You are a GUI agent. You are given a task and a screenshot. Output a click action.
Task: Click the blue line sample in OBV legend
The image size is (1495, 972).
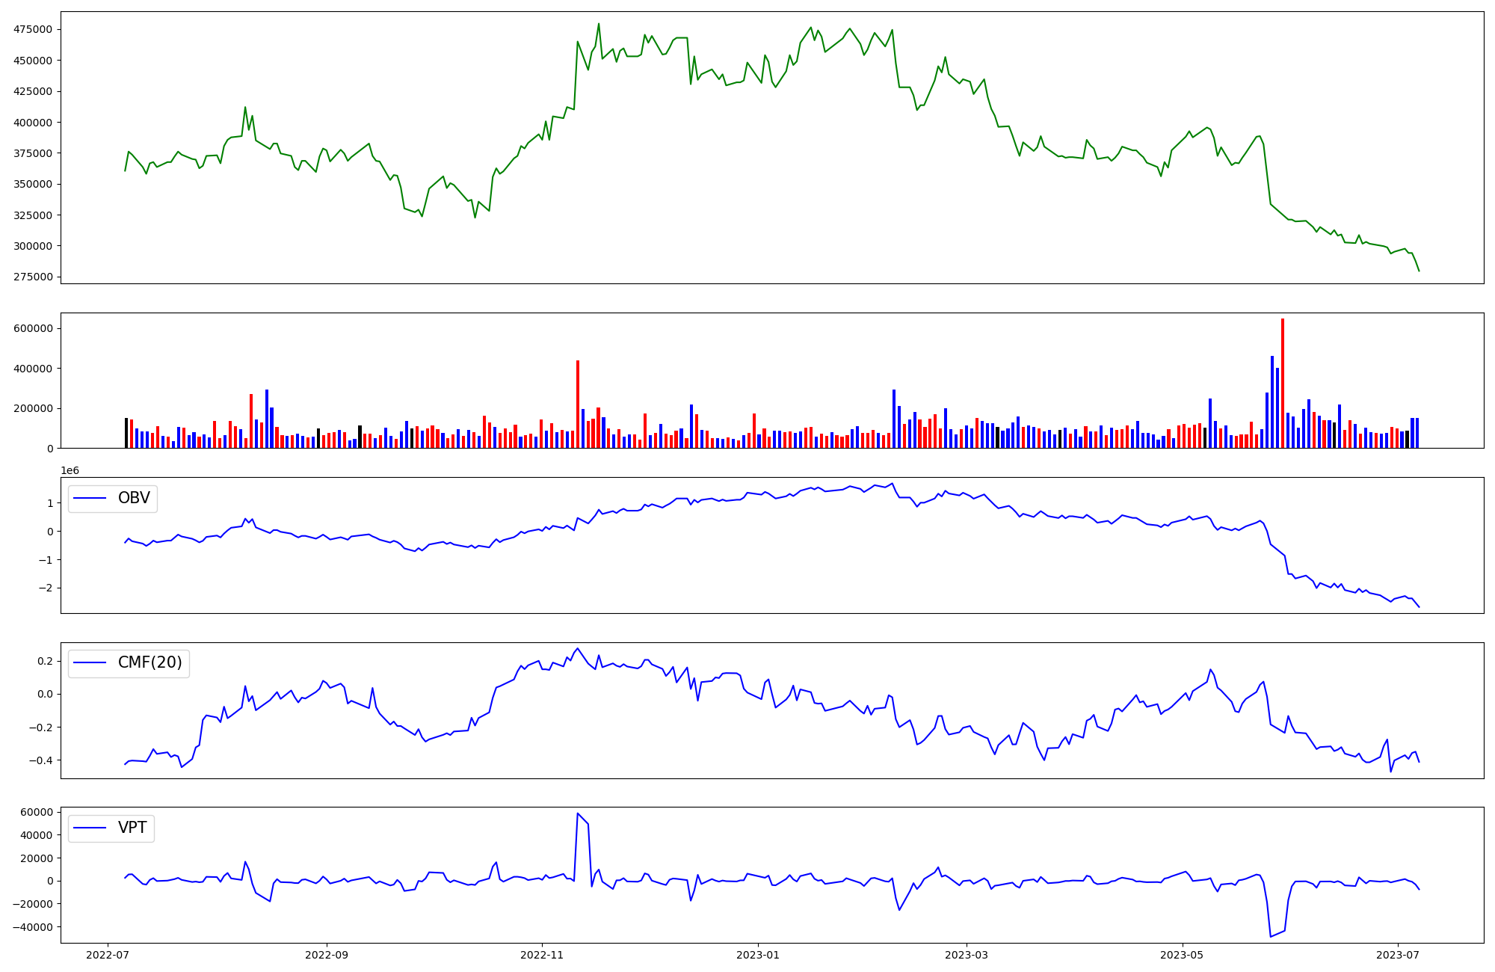(91, 499)
